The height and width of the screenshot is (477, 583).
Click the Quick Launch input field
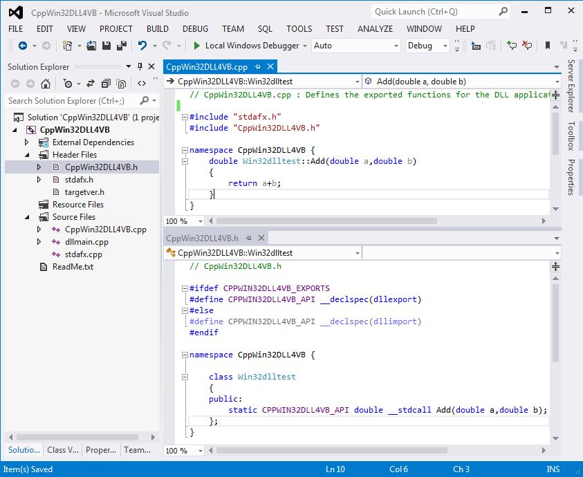click(x=435, y=12)
